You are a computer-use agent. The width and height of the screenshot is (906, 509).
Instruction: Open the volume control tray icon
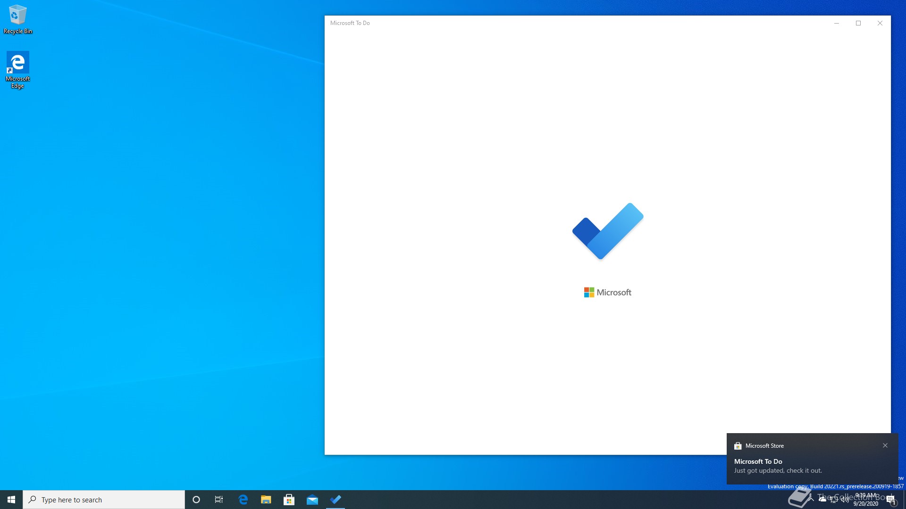(845, 500)
